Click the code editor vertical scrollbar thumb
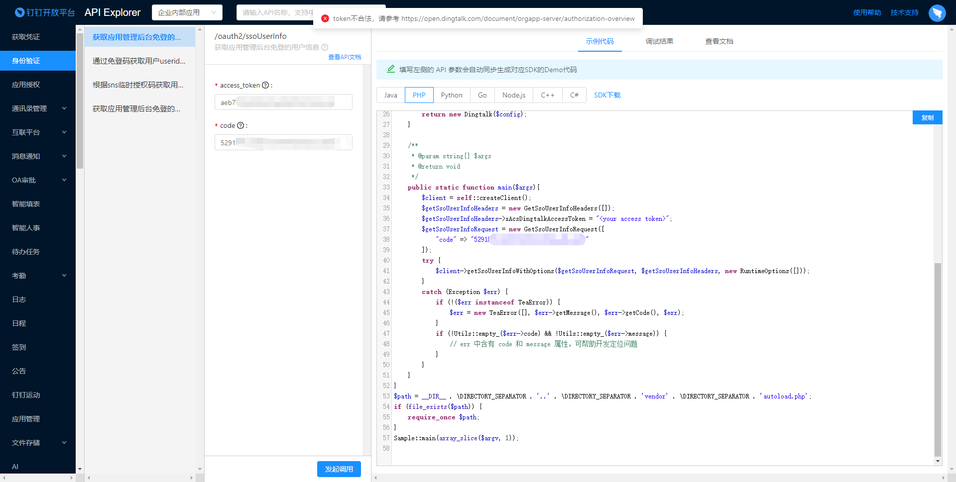Viewport: 956px width, 482px height. click(x=938, y=359)
